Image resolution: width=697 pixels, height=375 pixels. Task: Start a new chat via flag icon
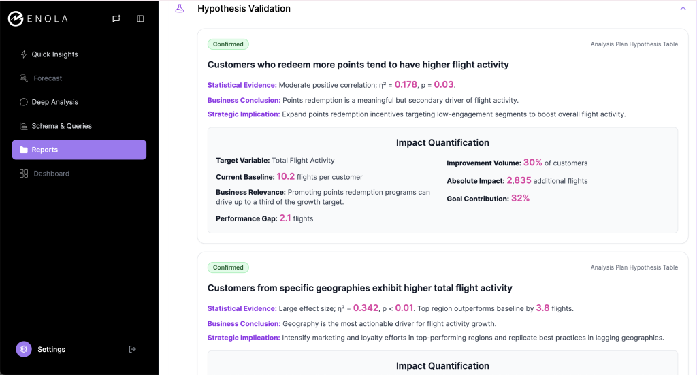tap(116, 18)
